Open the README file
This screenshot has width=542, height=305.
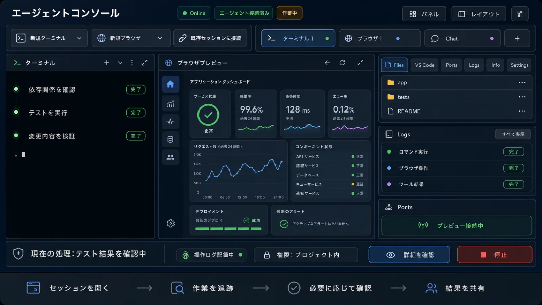(x=457, y=111)
